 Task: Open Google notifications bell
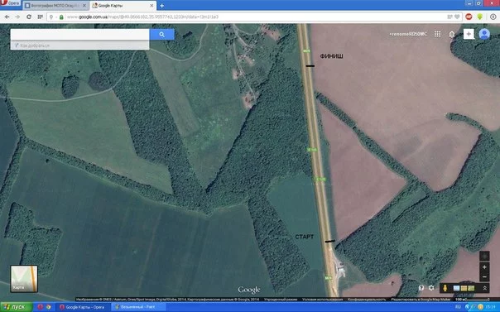452,34
